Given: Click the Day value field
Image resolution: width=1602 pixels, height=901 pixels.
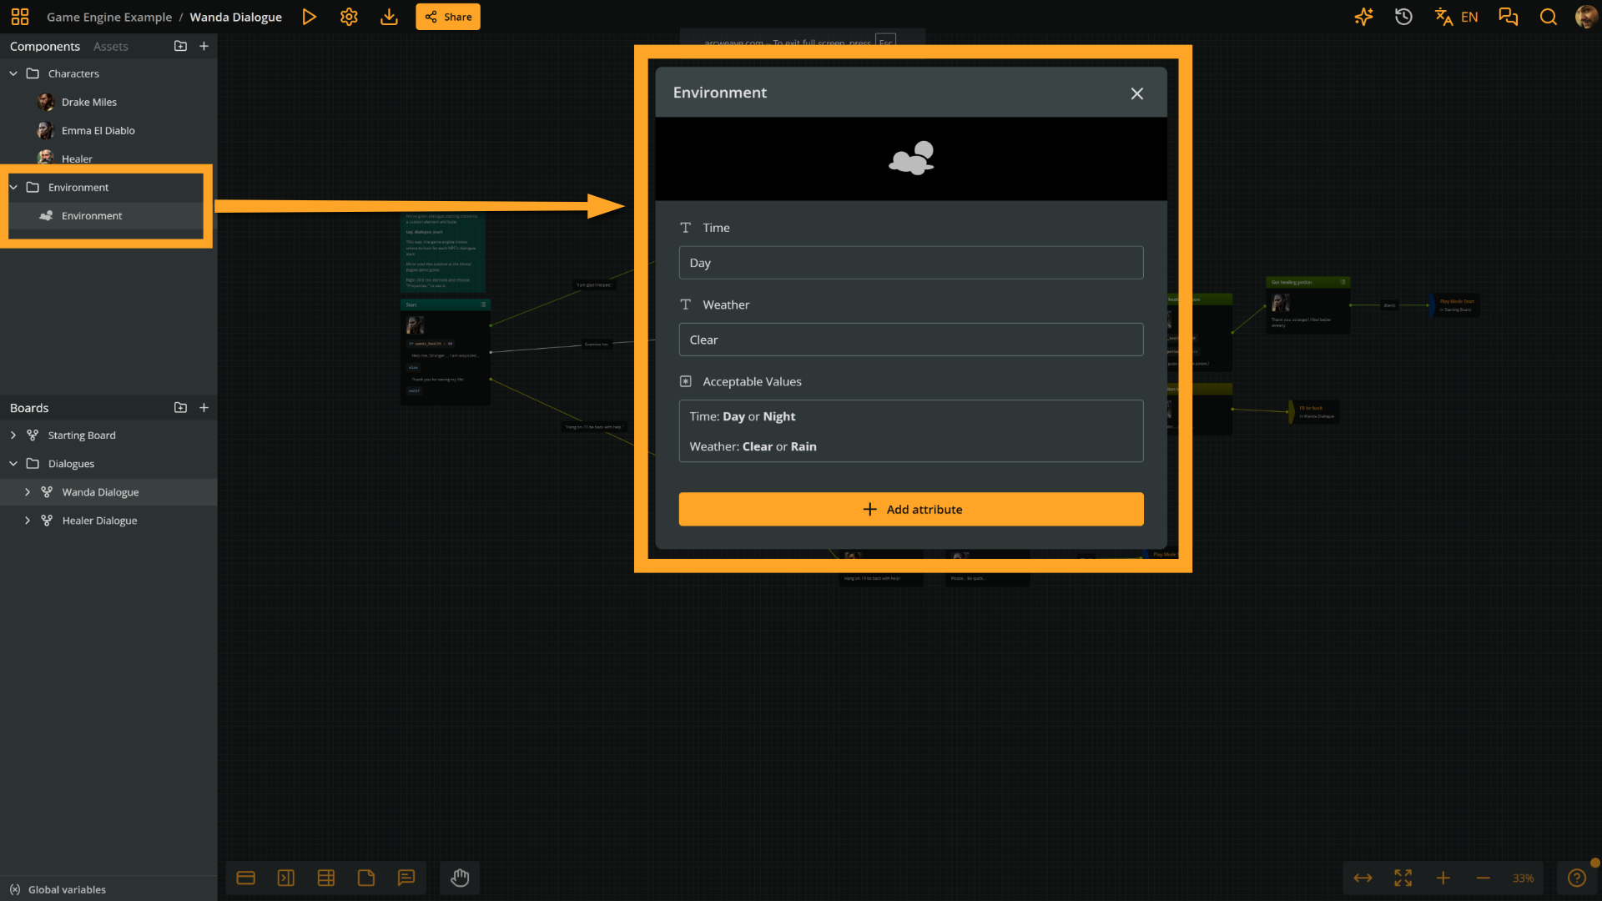Looking at the screenshot, I should [x=911, y=263].
